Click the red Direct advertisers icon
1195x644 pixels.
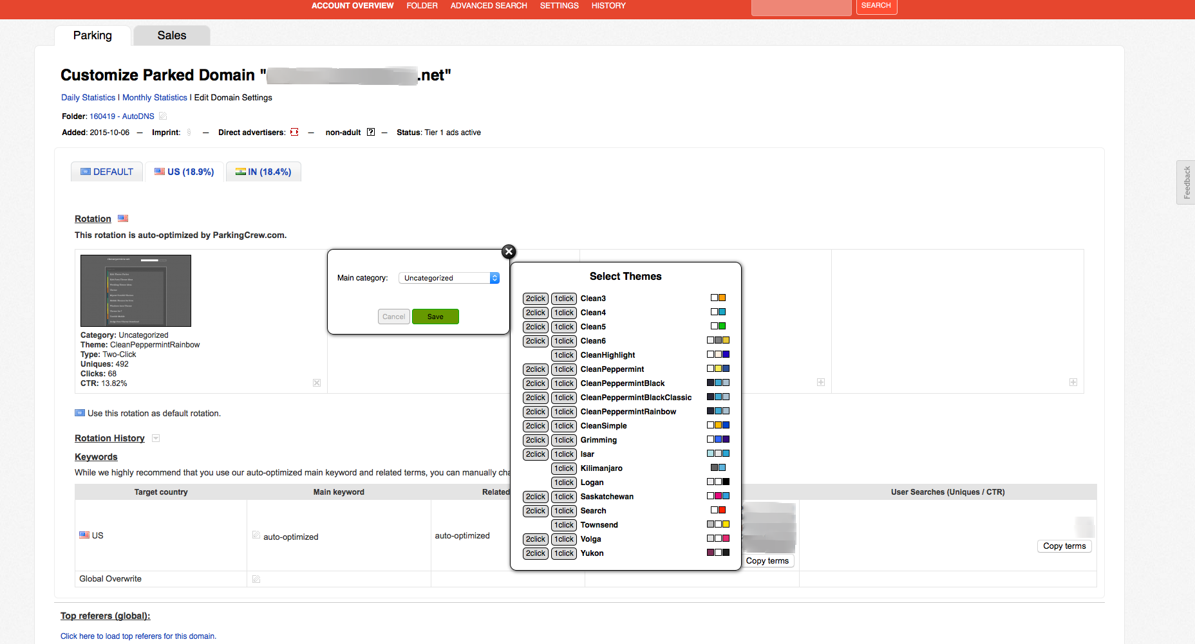(294, 133)
